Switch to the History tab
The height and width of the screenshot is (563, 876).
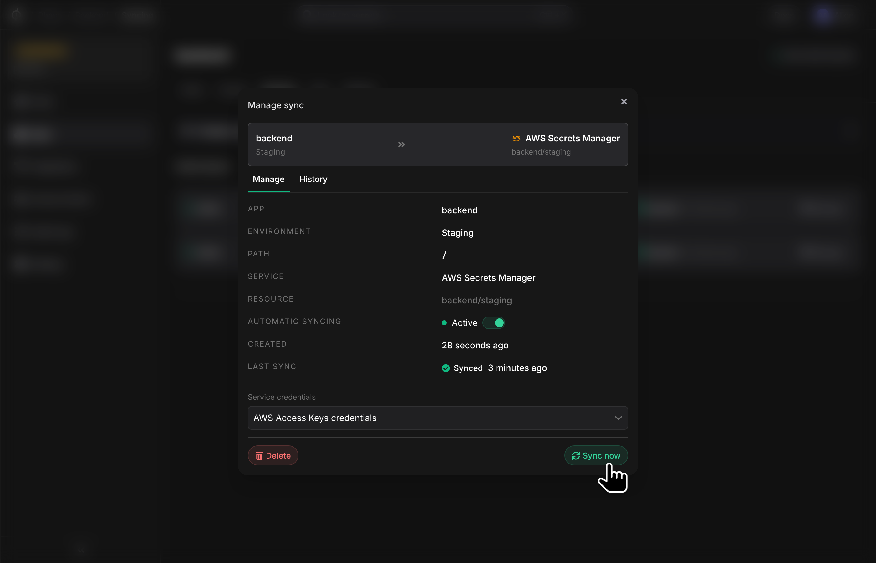pyautogui.click(x=313, y=179)
